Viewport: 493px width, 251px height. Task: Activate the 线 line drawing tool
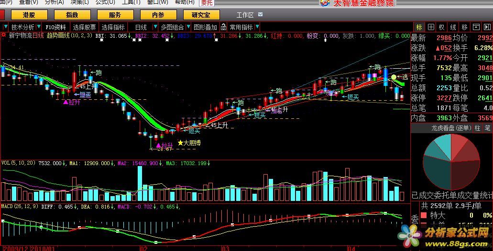pos(452,27)
